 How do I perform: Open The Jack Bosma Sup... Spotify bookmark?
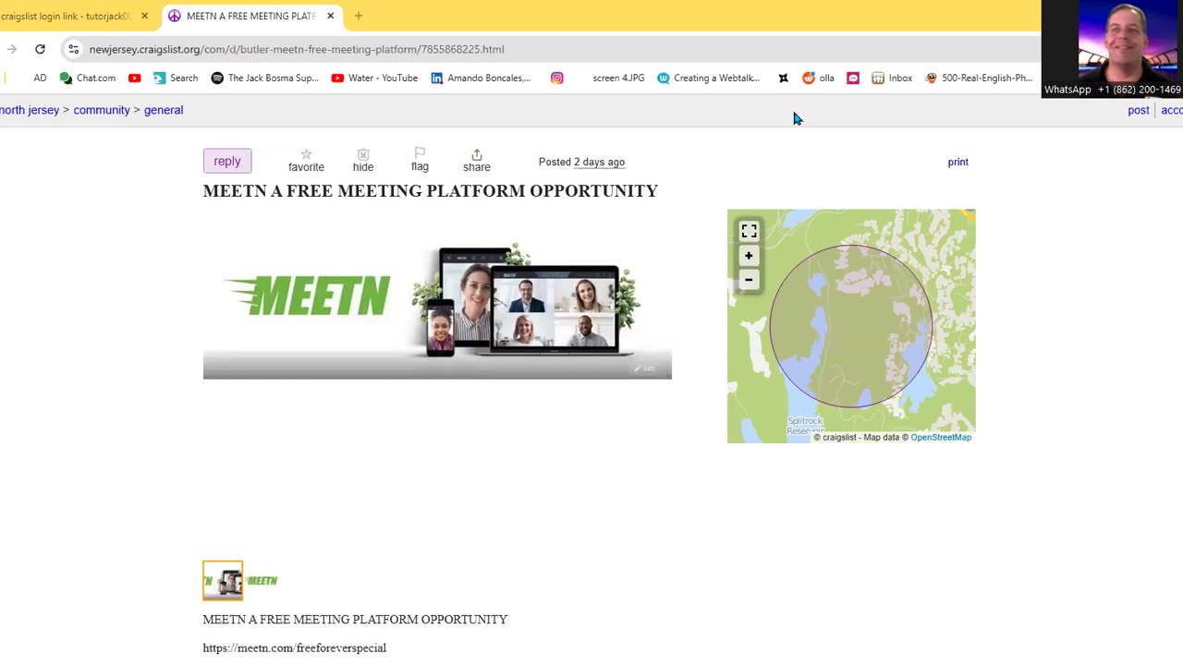click(264, 78)
